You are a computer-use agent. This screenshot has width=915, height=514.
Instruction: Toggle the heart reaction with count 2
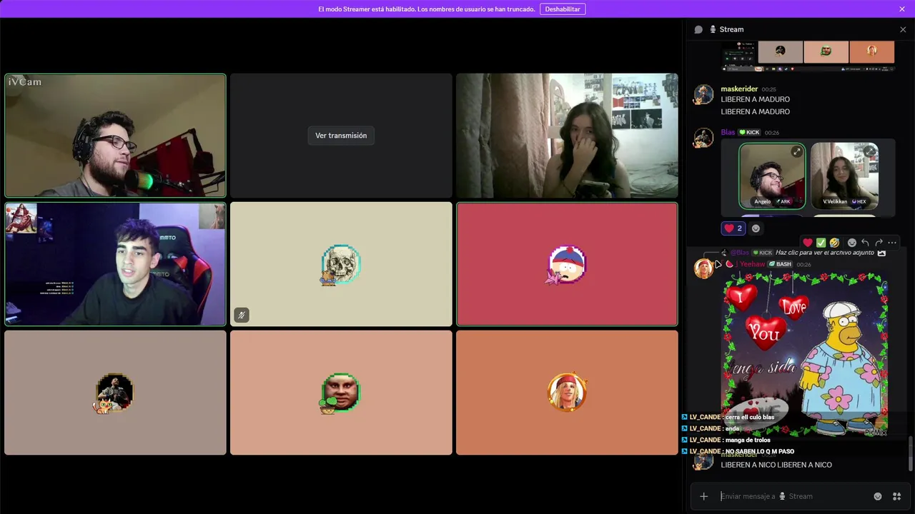(733, 228)
